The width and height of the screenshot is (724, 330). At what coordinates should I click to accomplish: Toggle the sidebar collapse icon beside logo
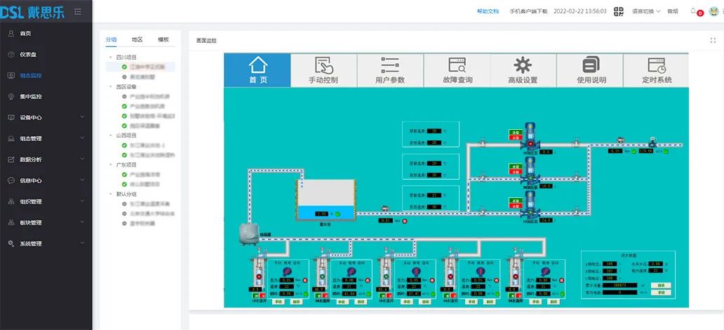pyautogui.click(x=77, y=11)
